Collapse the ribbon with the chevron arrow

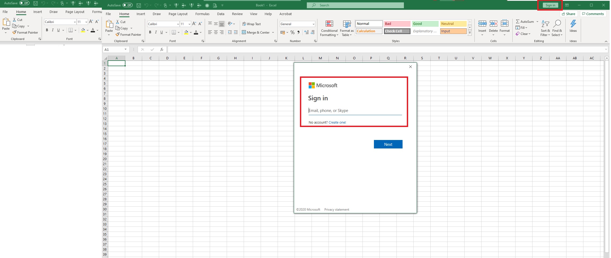point(606,41)
